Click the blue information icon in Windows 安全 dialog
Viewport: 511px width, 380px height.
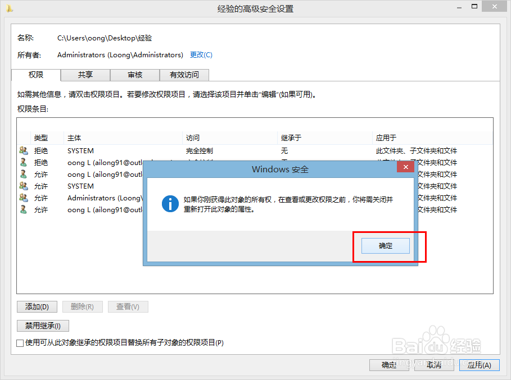click(170, 204)
